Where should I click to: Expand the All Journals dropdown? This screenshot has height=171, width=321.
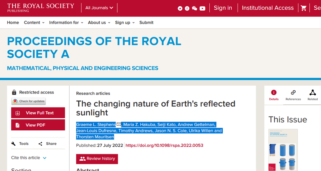click(99, 8)
